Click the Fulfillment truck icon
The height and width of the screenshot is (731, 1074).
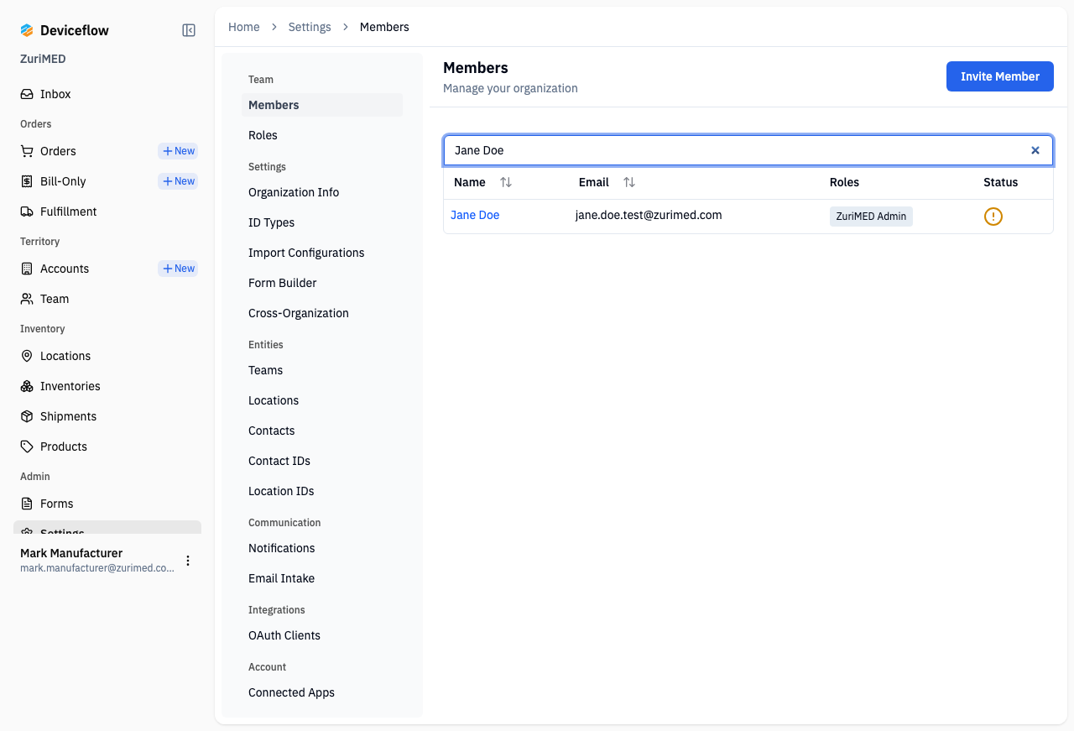point(27,211)
